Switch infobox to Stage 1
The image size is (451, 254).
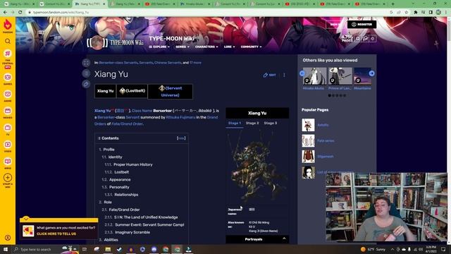click(x=235, y=123)
